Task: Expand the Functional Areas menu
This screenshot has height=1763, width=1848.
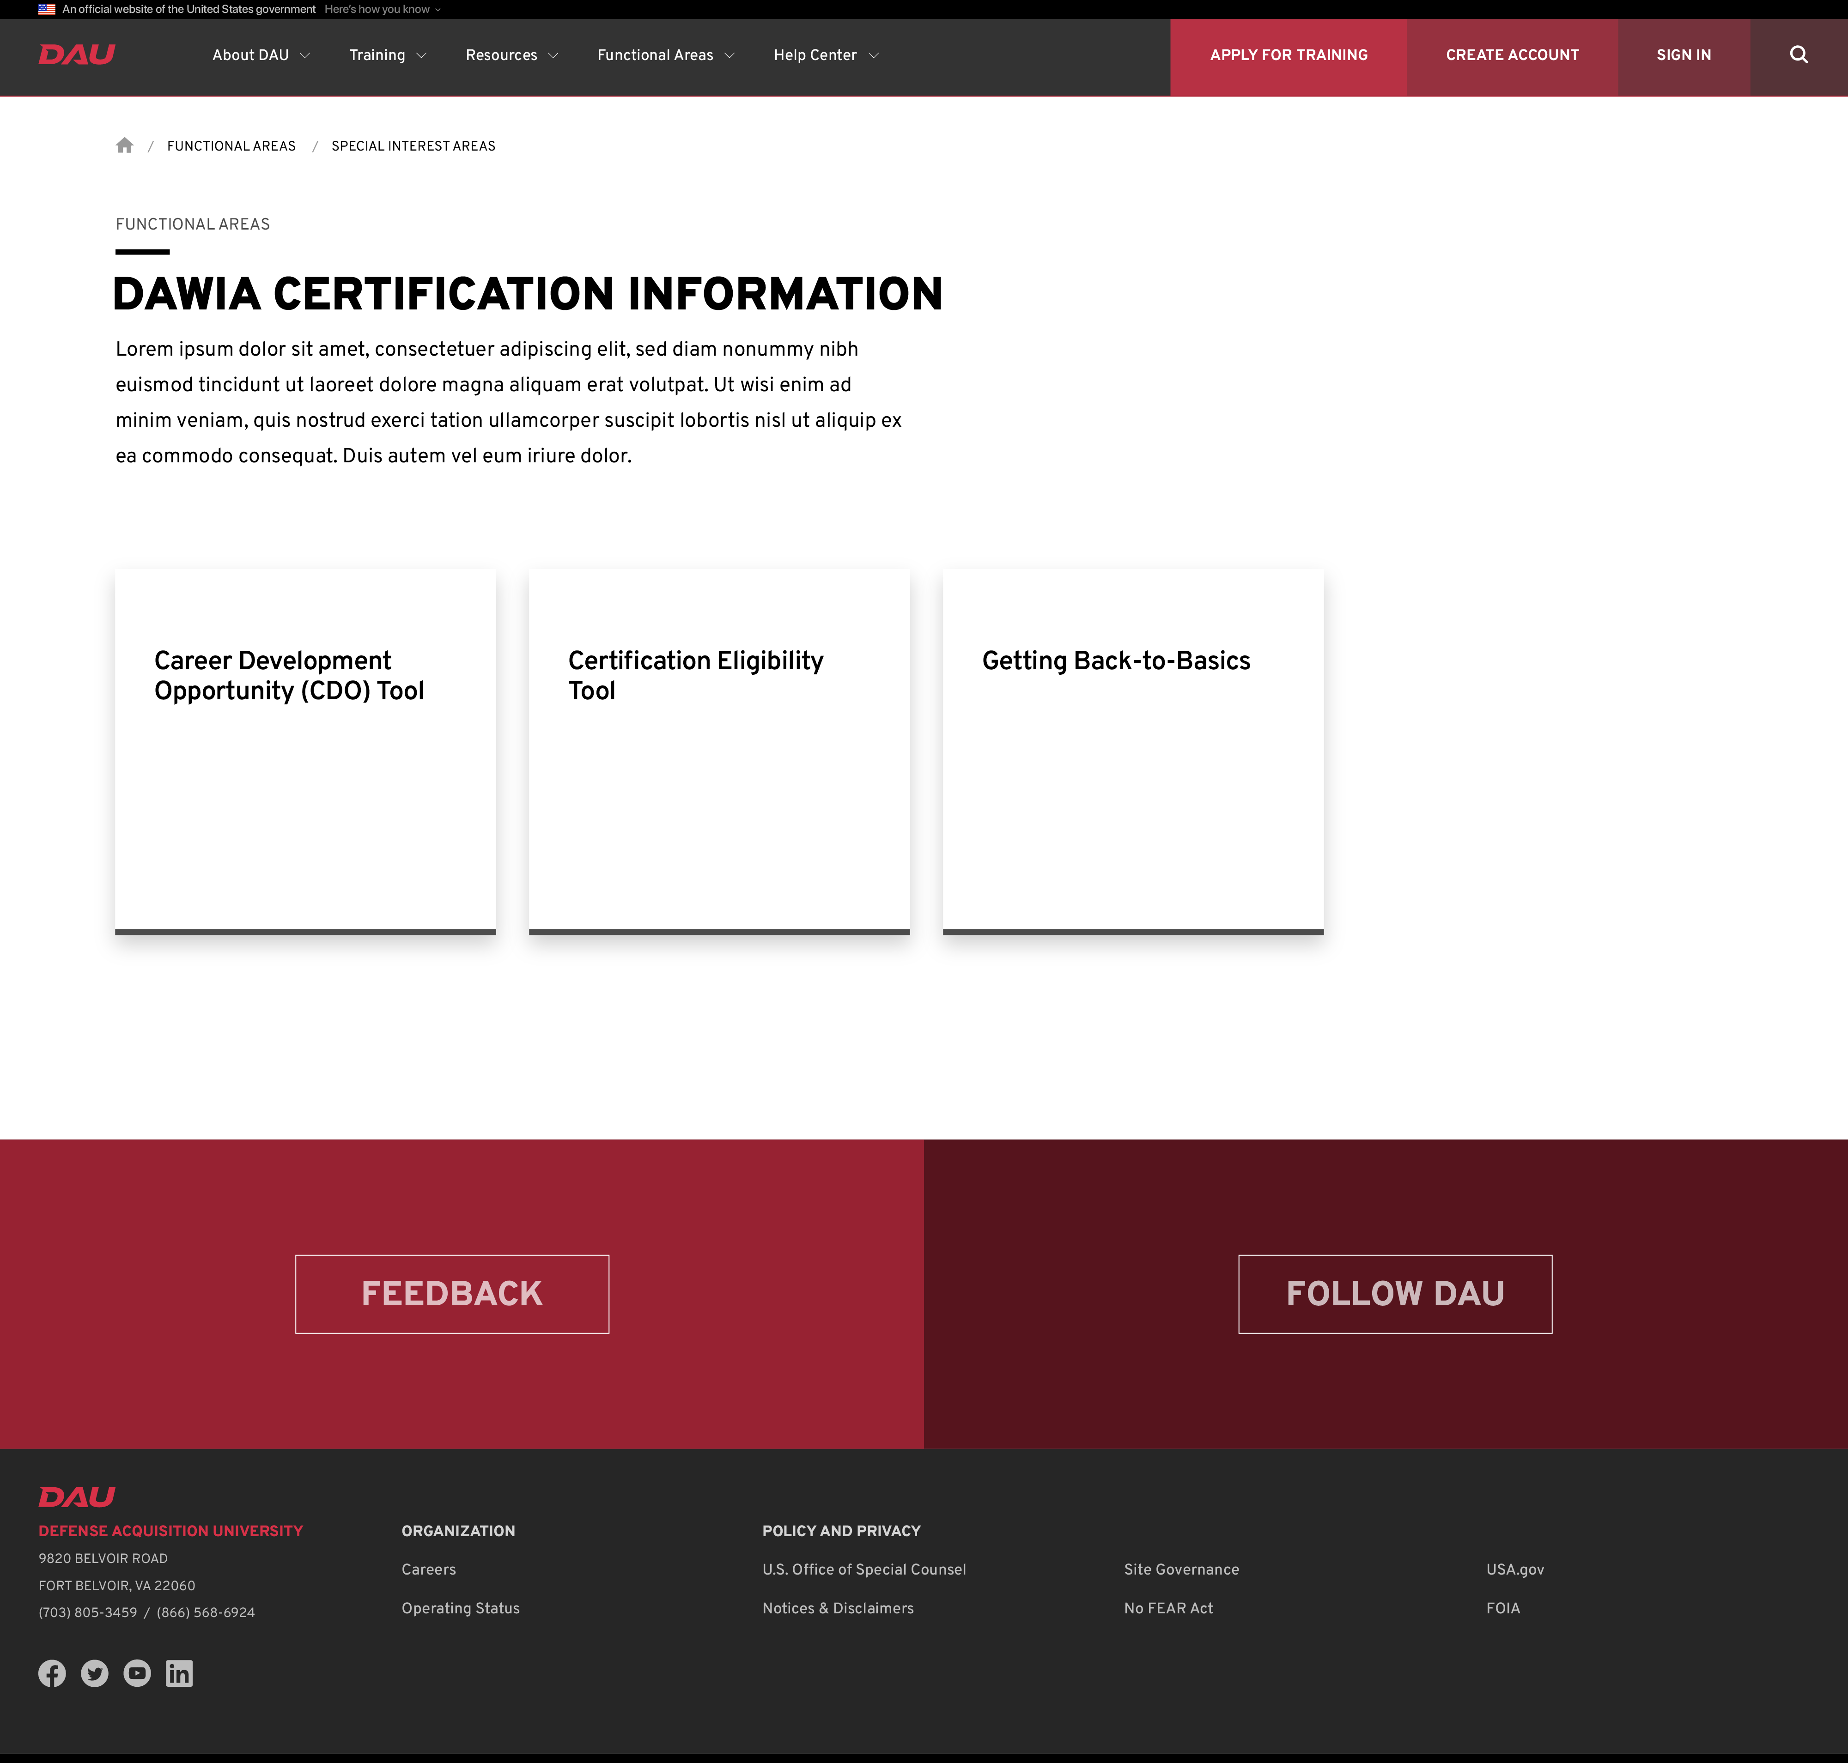Action: click(667, 55)
